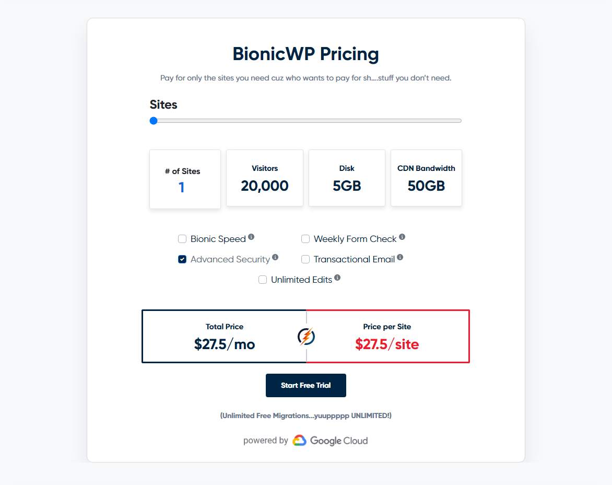Click the info icon beside Bionic Speed

(251, 237)
